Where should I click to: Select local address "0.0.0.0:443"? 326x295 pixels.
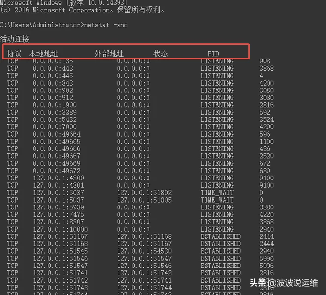click(x=53, y=68)
